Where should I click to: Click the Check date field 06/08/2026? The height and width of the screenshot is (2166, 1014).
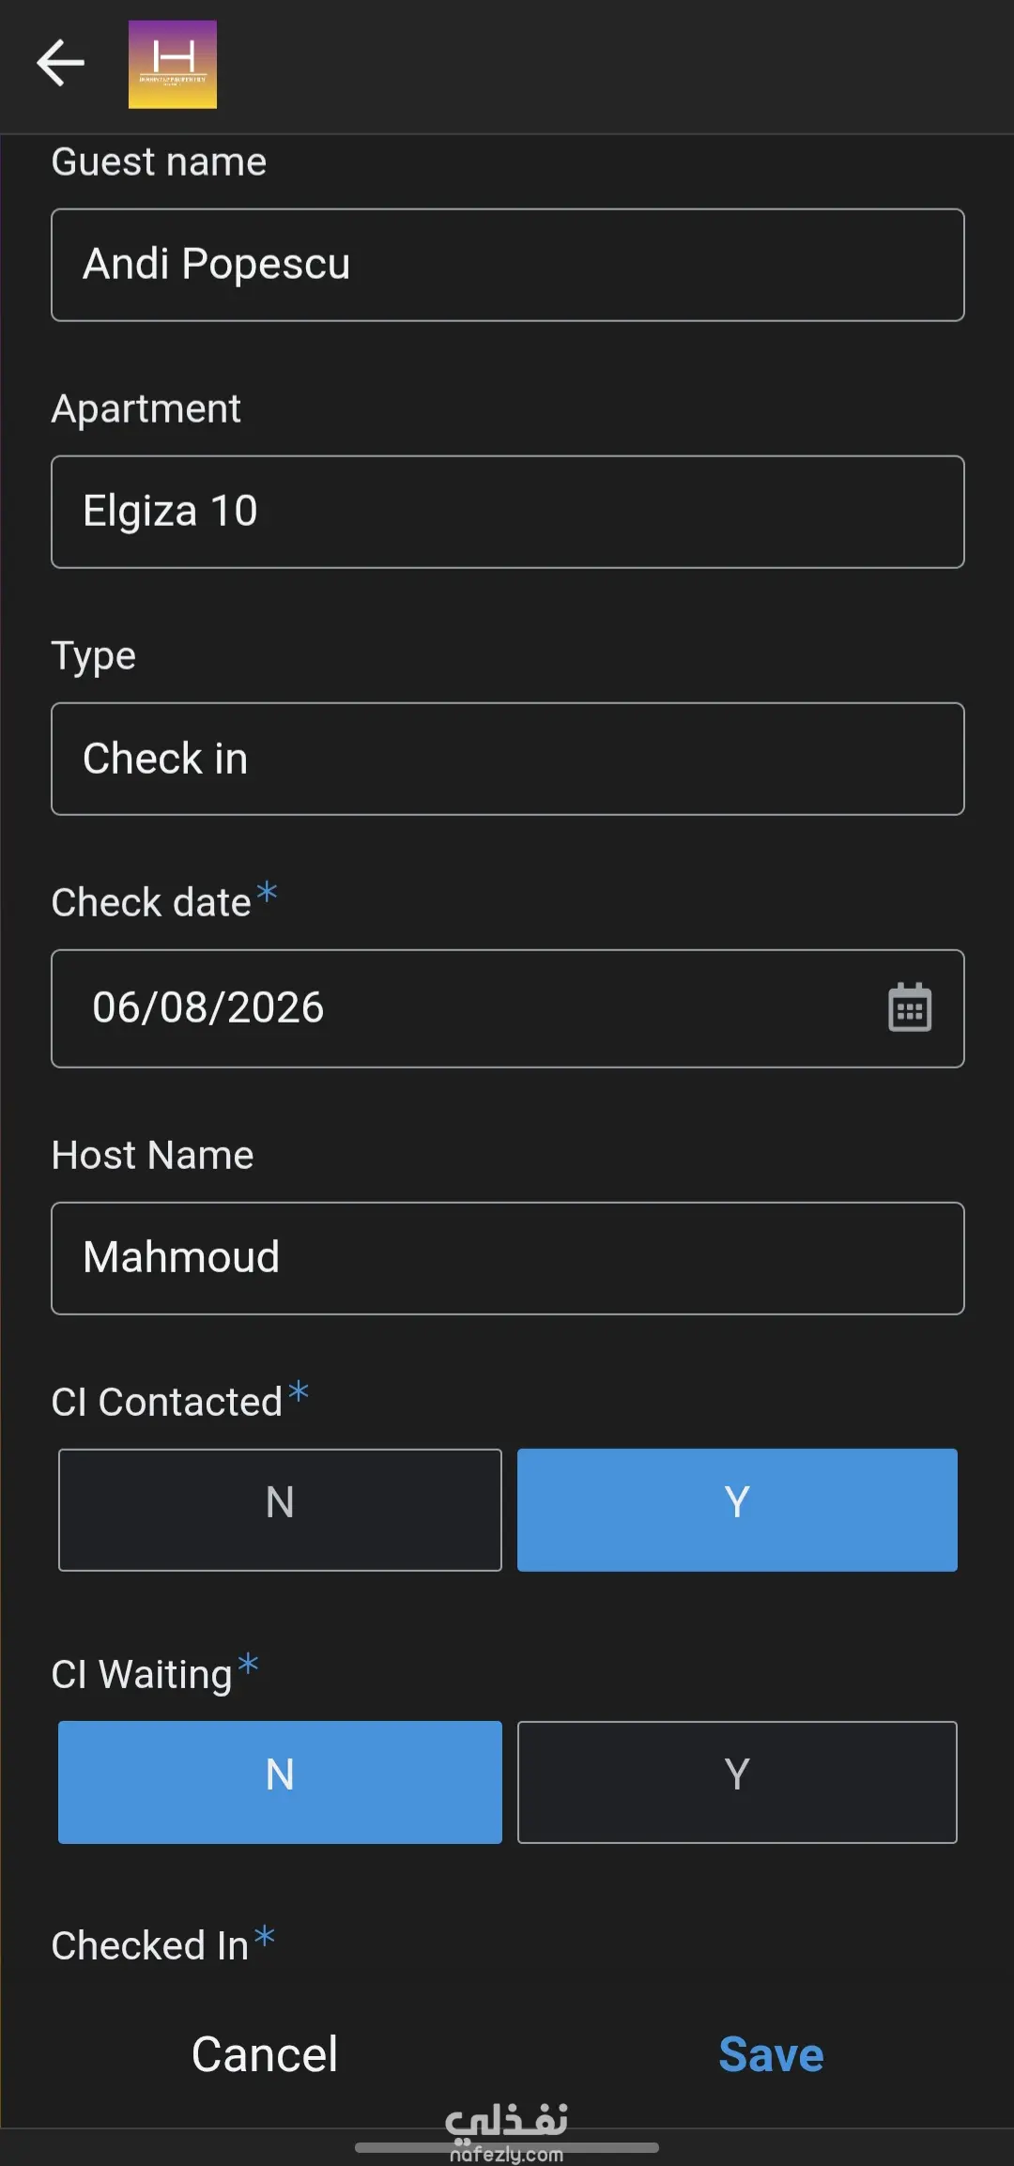coord(508,1008)
